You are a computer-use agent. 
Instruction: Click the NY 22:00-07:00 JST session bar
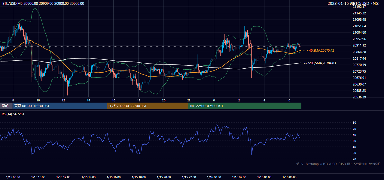pos(245,106)
